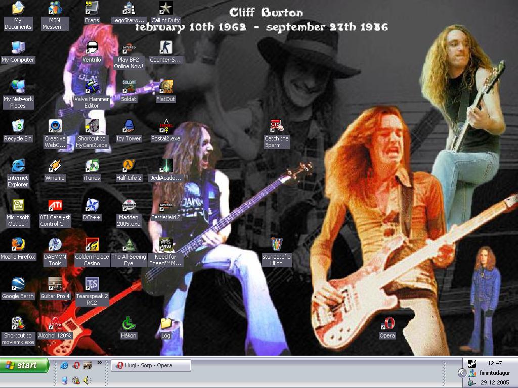The image size is (518, 388).
Task: Expand the Quick Launch overflow chevron
Action: (x=100, y=363)
